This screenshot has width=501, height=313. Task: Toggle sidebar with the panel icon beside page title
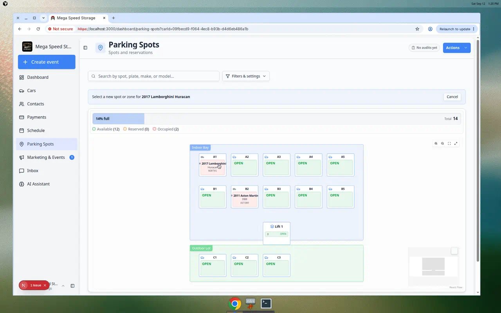pos(85,48)
